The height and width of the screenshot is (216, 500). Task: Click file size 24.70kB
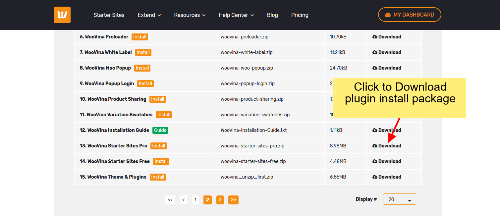click(339, 68)
